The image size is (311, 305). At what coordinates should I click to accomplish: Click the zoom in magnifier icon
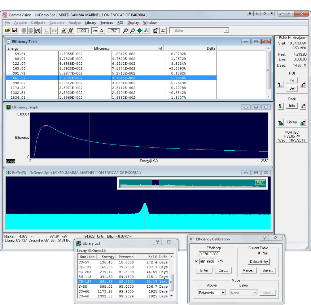point(125,31)
